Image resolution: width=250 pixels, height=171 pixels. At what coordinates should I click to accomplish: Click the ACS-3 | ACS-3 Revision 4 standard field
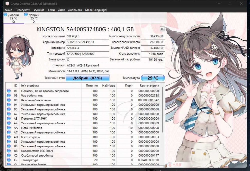[x=115, y=65]
